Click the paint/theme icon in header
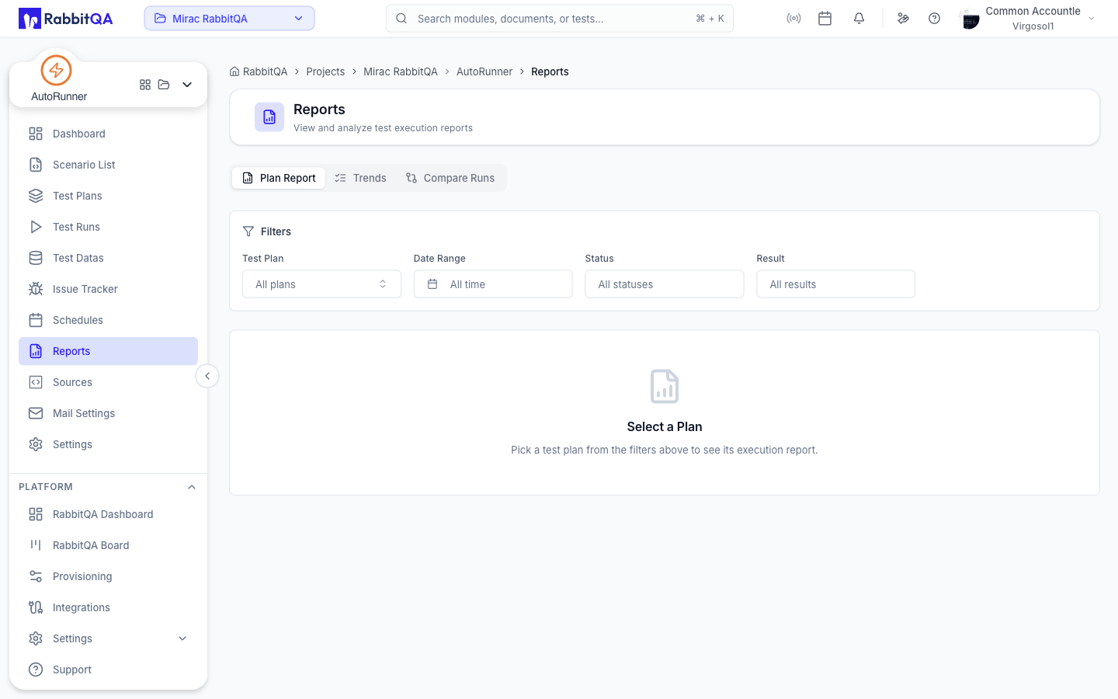The height and width of the screenshot is (699, 1118). point(903,19)
